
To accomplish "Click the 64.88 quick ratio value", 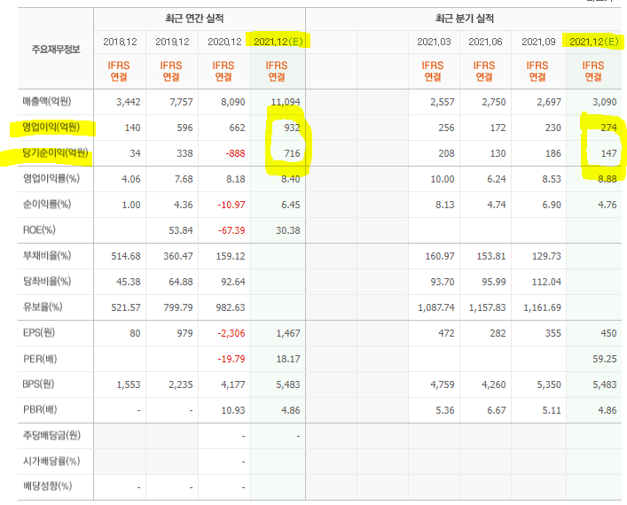I will [x=181, y=282].
